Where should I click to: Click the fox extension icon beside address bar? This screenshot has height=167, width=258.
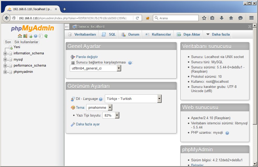(147, 18)
